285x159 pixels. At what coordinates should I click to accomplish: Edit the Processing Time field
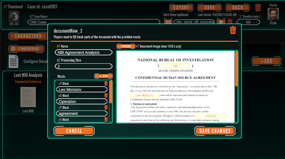(x=83, y=66)
